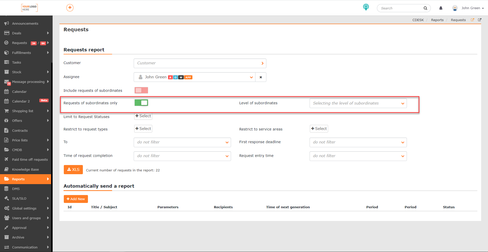This screenshot has height=252, width=488.
Task: Open the green podcast broadcast icon
Action: pyautogui.click(x=366, y=7)
